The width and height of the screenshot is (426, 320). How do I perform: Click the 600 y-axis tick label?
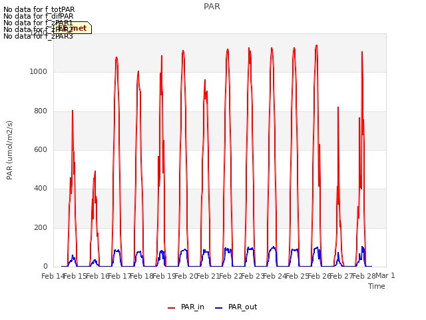[41, 149]
